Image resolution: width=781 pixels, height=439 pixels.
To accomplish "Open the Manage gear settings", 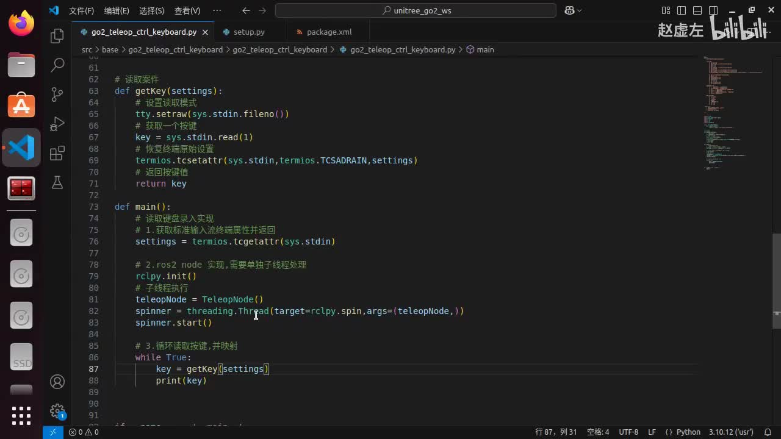I will pyautogui.click(x=57, y=411).
